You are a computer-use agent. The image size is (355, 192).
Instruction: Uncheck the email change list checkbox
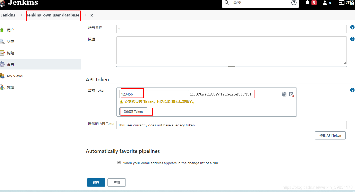tap(119, 162)
